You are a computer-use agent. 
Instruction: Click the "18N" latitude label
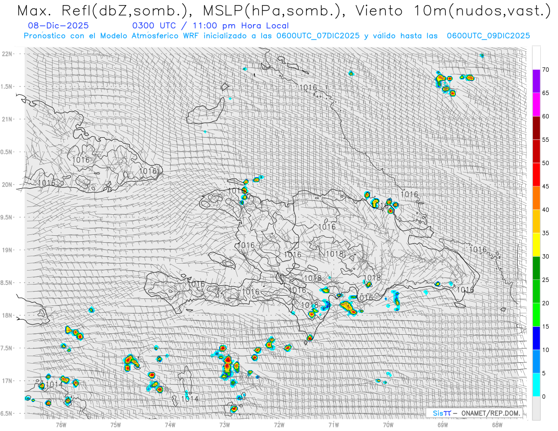pos(7,315)
